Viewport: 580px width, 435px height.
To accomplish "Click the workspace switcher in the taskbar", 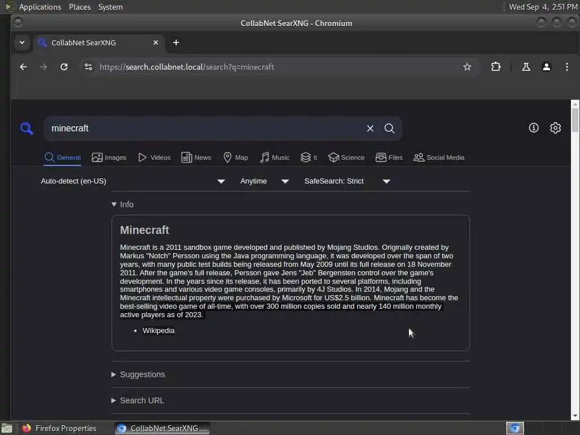I will pyautogui.click(x=515, y=428).
